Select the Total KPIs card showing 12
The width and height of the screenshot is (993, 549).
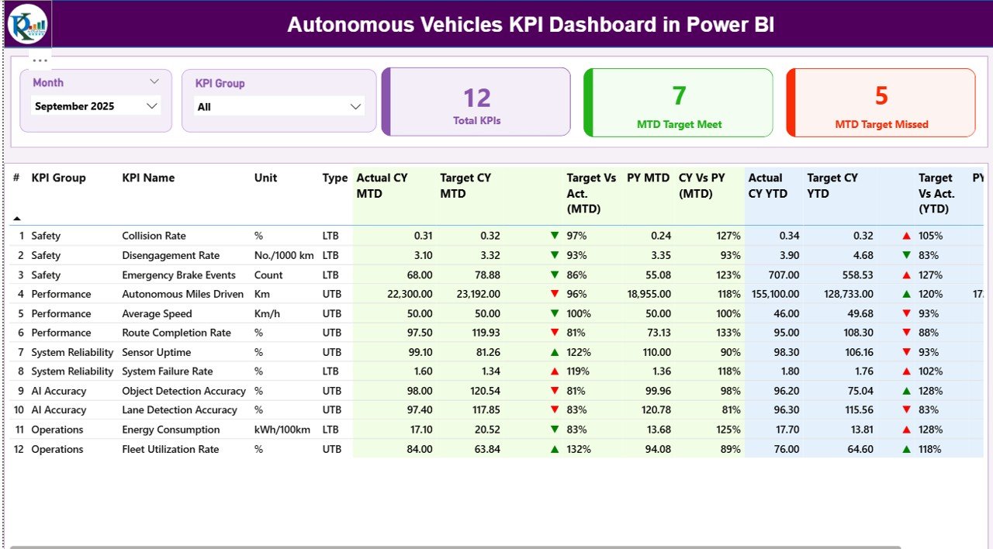pos(476,102)
